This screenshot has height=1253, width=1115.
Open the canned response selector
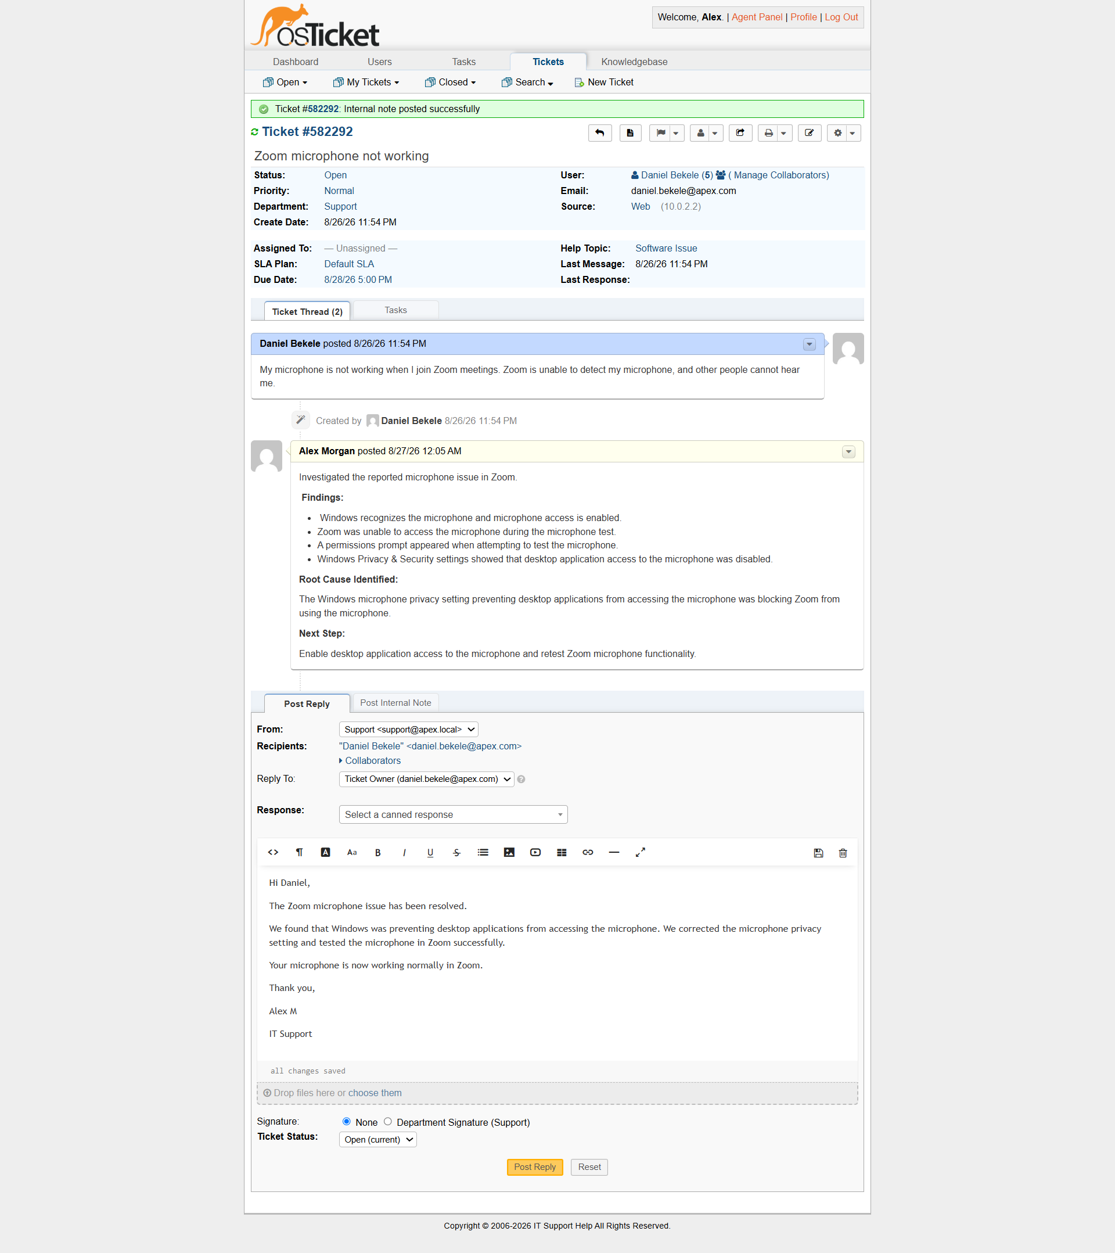pos(453,814)
